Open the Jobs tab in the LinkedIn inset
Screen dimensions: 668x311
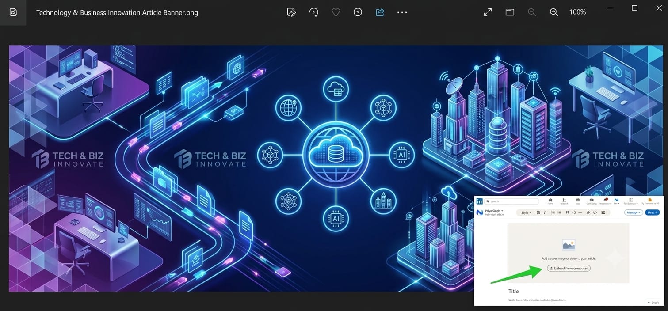(x=578, y=201)
